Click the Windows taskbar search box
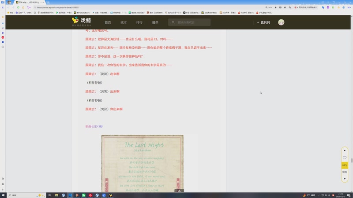353x198 pixels. pyautogui.click(x=26, y=195)
